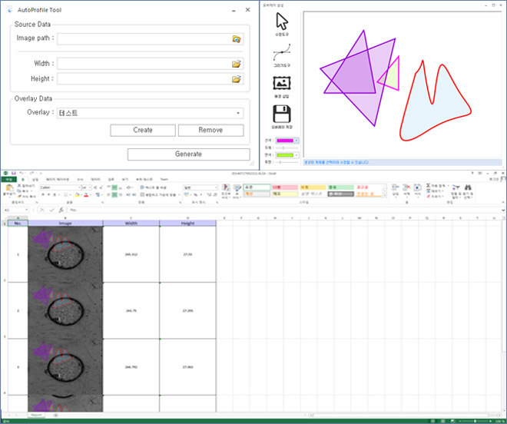Screen dimensions: 507x424
Task: Click the fx insert function icon
Action: (61, 210)
